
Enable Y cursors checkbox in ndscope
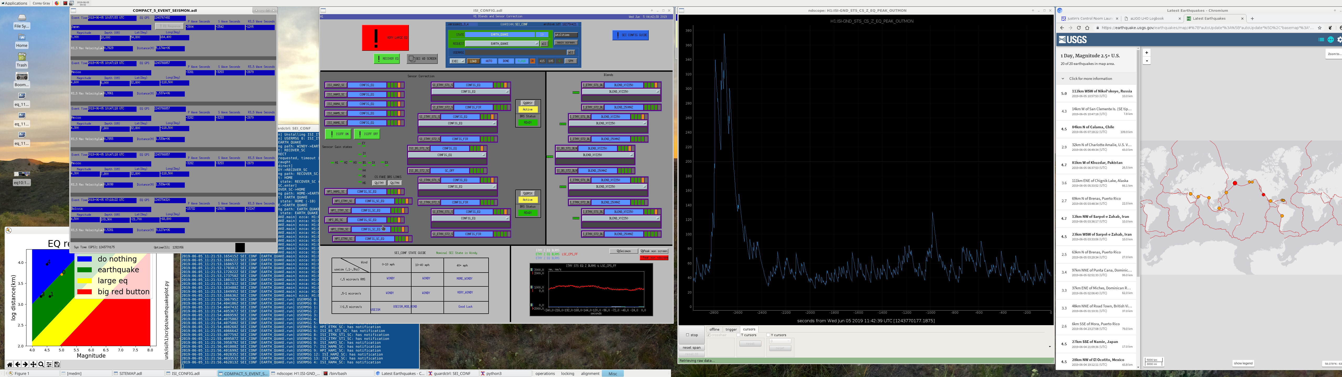pyautogui.click(x=769, y=335)
